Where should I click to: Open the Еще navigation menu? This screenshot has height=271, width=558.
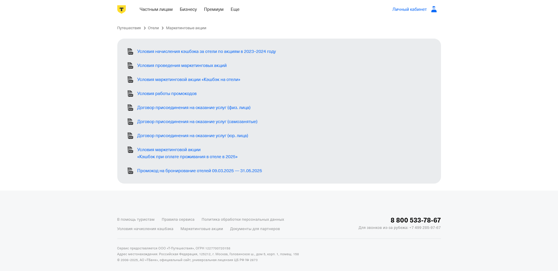pos(235,9)
